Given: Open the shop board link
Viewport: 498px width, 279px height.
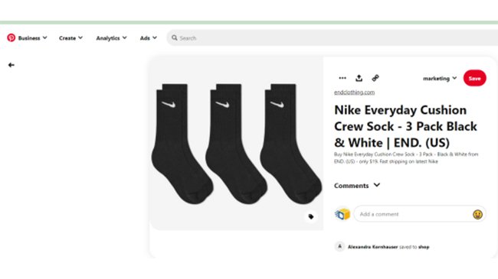Looking at the screenshot, I should tap(424, 247).
